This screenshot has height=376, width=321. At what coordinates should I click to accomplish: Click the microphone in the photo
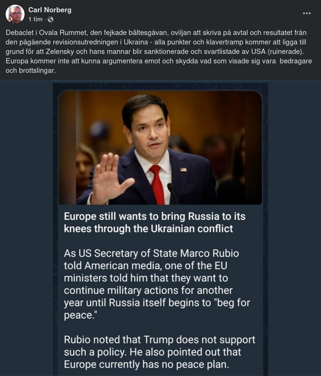pos(172,192)
